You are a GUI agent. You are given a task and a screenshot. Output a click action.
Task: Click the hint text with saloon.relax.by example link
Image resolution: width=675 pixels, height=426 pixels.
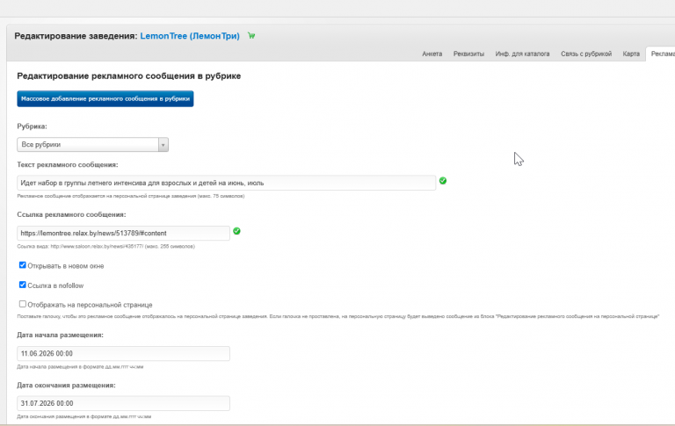105,247
